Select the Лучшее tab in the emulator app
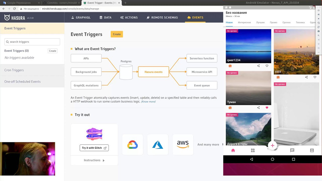 (260, 22)
